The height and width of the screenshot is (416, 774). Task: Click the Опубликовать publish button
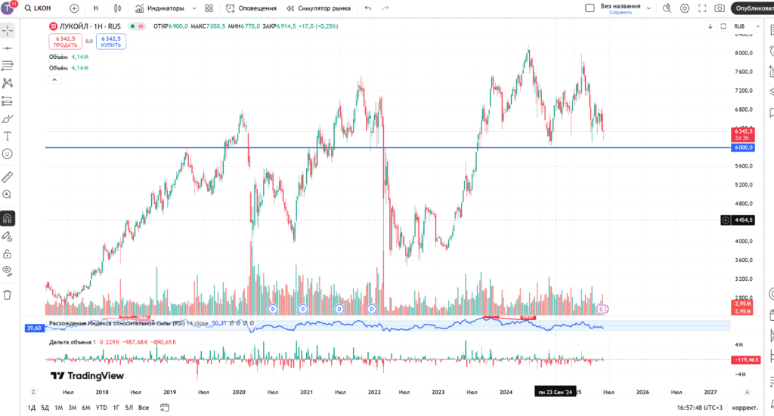pyautogui.click(x=752, y=8)
